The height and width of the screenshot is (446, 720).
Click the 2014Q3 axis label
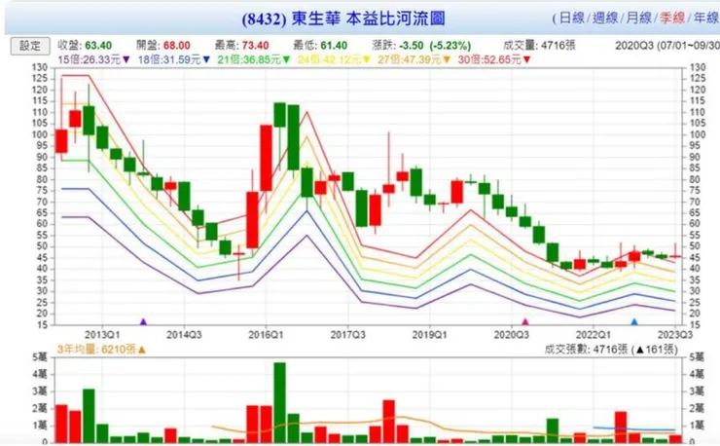184,335
